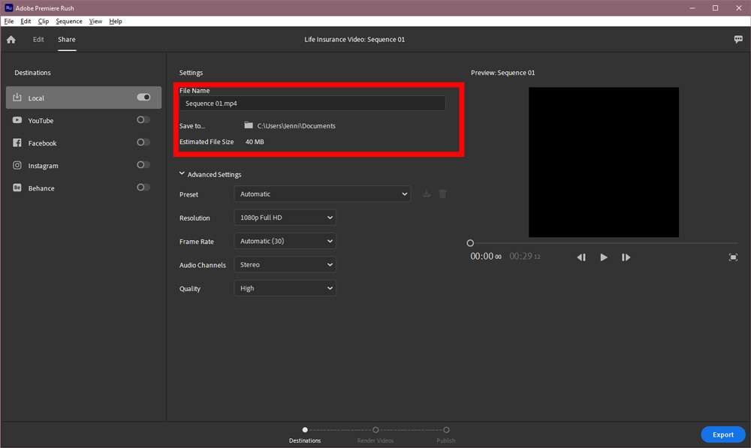Select the Share workspace tab

[67, 39]
